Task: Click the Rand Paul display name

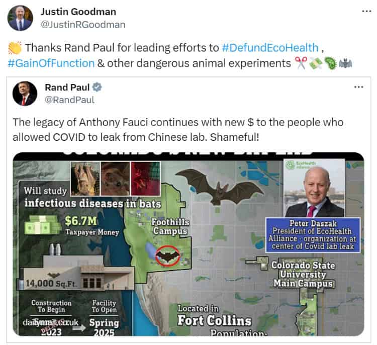Action: coord(67,88)
